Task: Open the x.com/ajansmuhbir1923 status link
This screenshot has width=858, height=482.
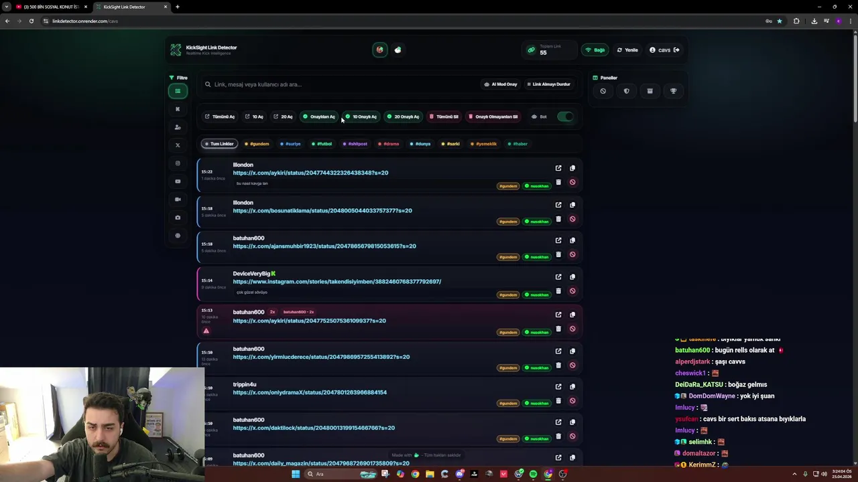Action: 324,246
